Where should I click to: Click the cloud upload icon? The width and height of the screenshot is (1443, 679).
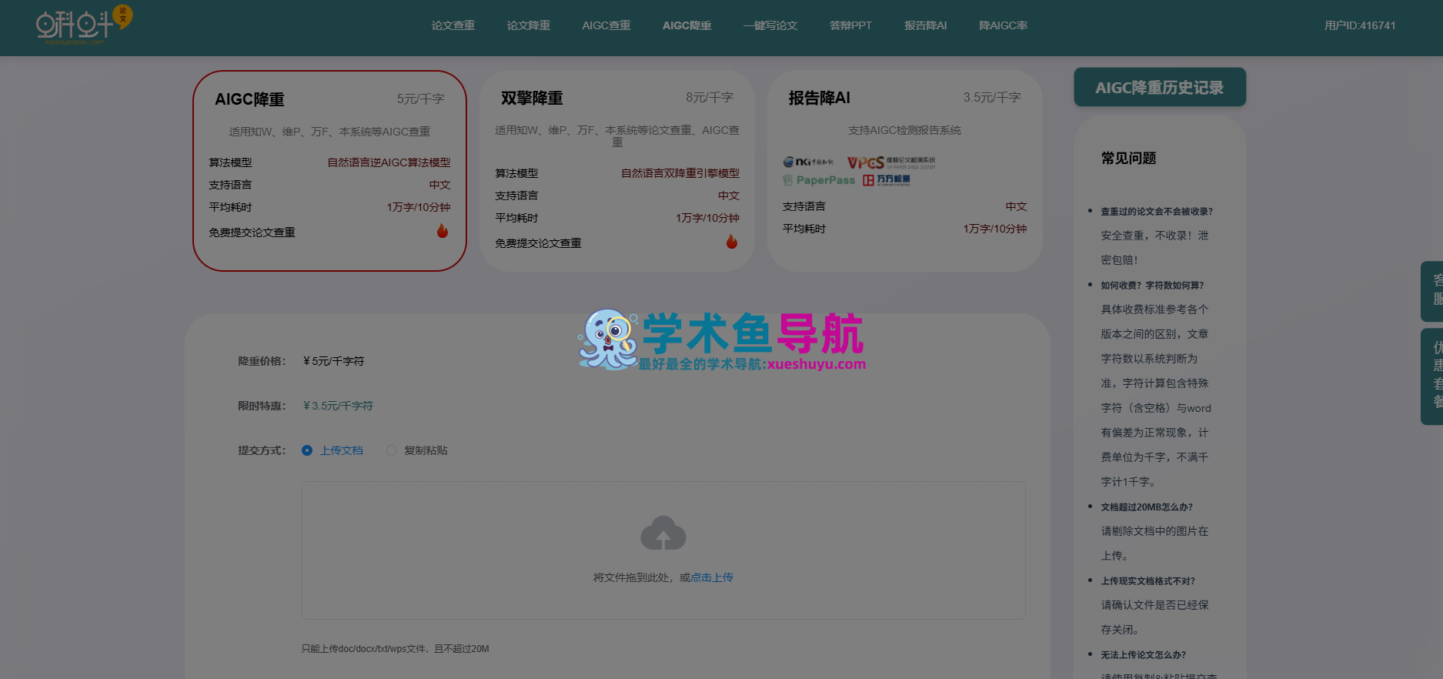click(x=663, y=533)
